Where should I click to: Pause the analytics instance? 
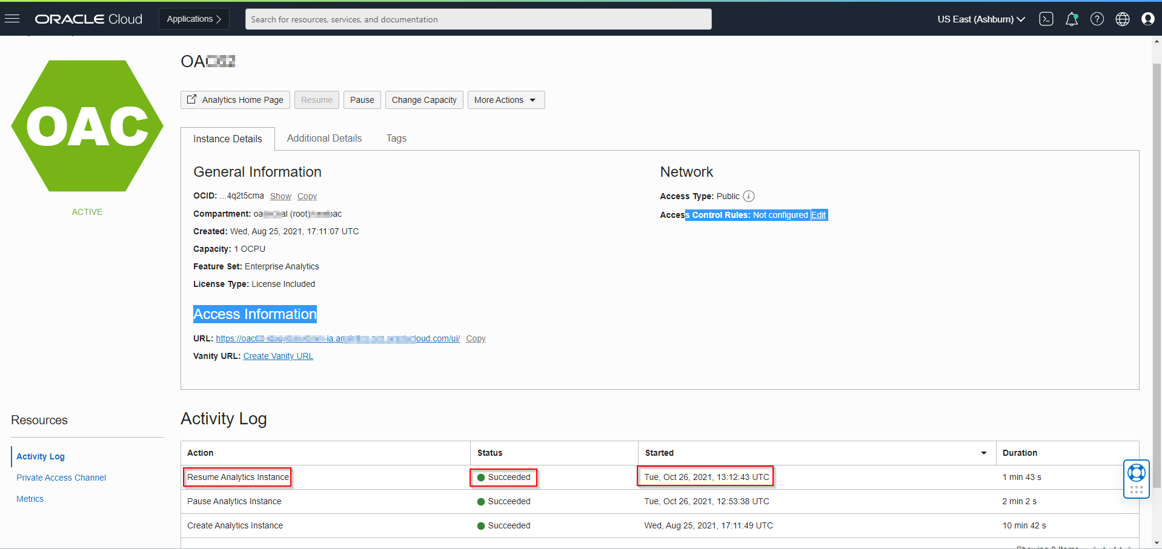point(362,100)
